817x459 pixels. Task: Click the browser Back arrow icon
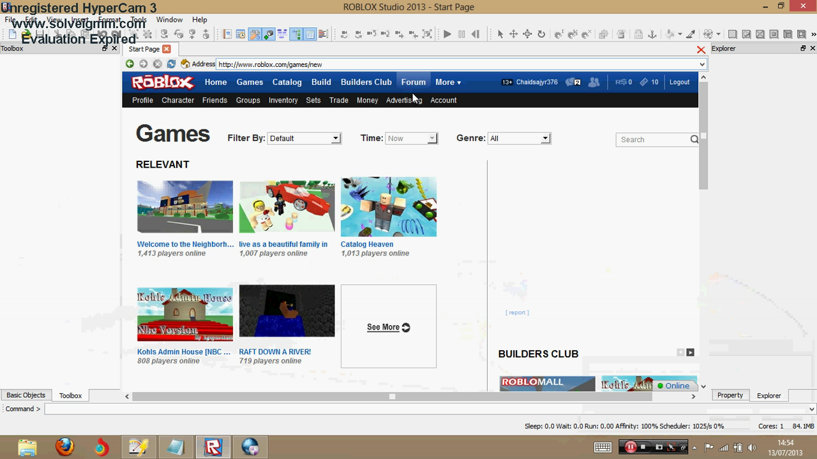130,64
